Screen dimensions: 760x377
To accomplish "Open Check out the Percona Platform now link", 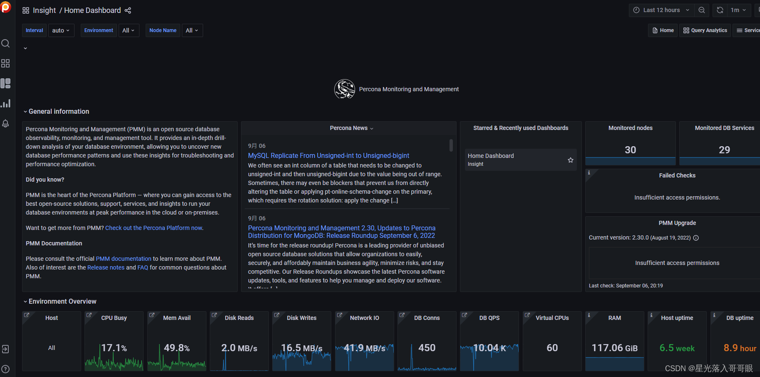I will pyautogui.click(x=154, y=228).
